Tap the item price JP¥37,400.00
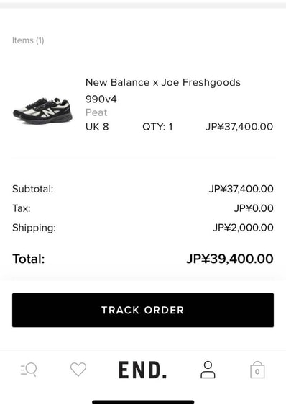The width and height of the screenshot is (286, 405). pyautogui.click(x=239, y=127)
